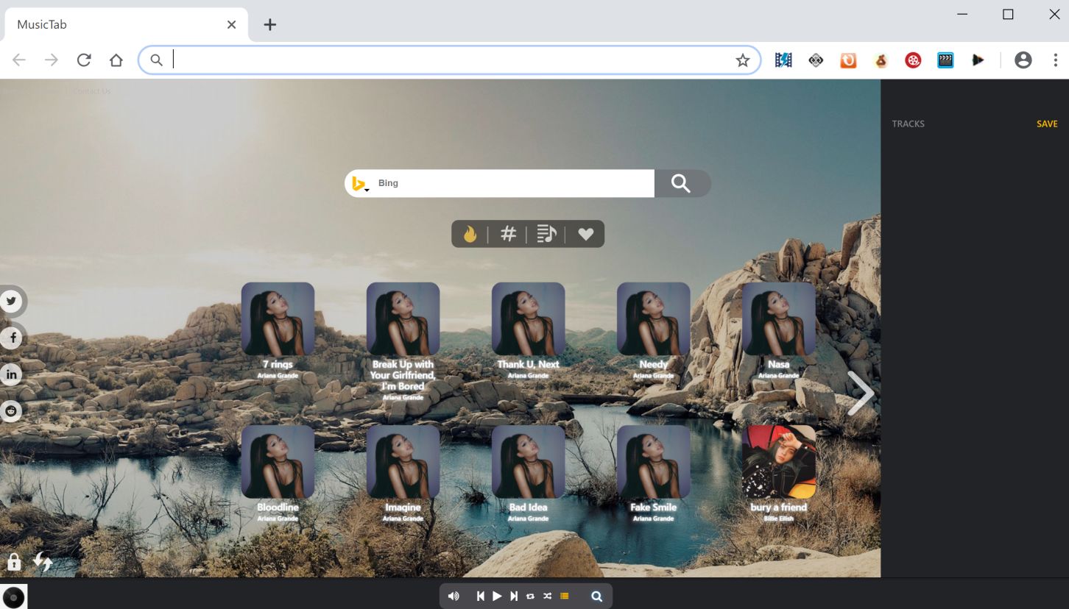Share on LinkedIn via sidebar icon
Image resolution: width=1069 pixels, height=609 pixels.
[12, 374]
